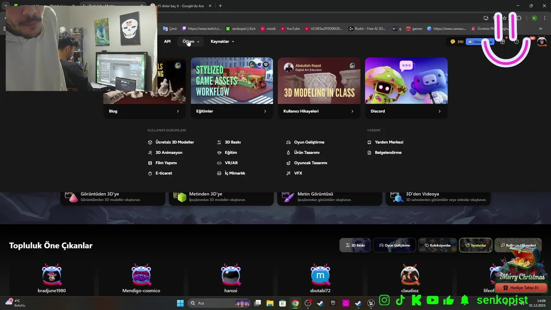The height and width of the screenshot is (310, 551).
Task: Open Oyuncak Tasarımı entry
Action: (307, 163)
